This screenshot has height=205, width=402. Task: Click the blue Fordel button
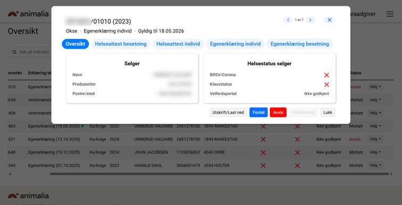(x=258, y=113)
